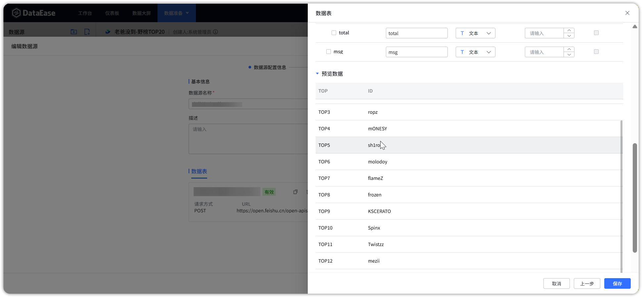Toggle the right-side checkbox in total row
This screenshot has height=297, width=642.
click(x=596, y=33)
